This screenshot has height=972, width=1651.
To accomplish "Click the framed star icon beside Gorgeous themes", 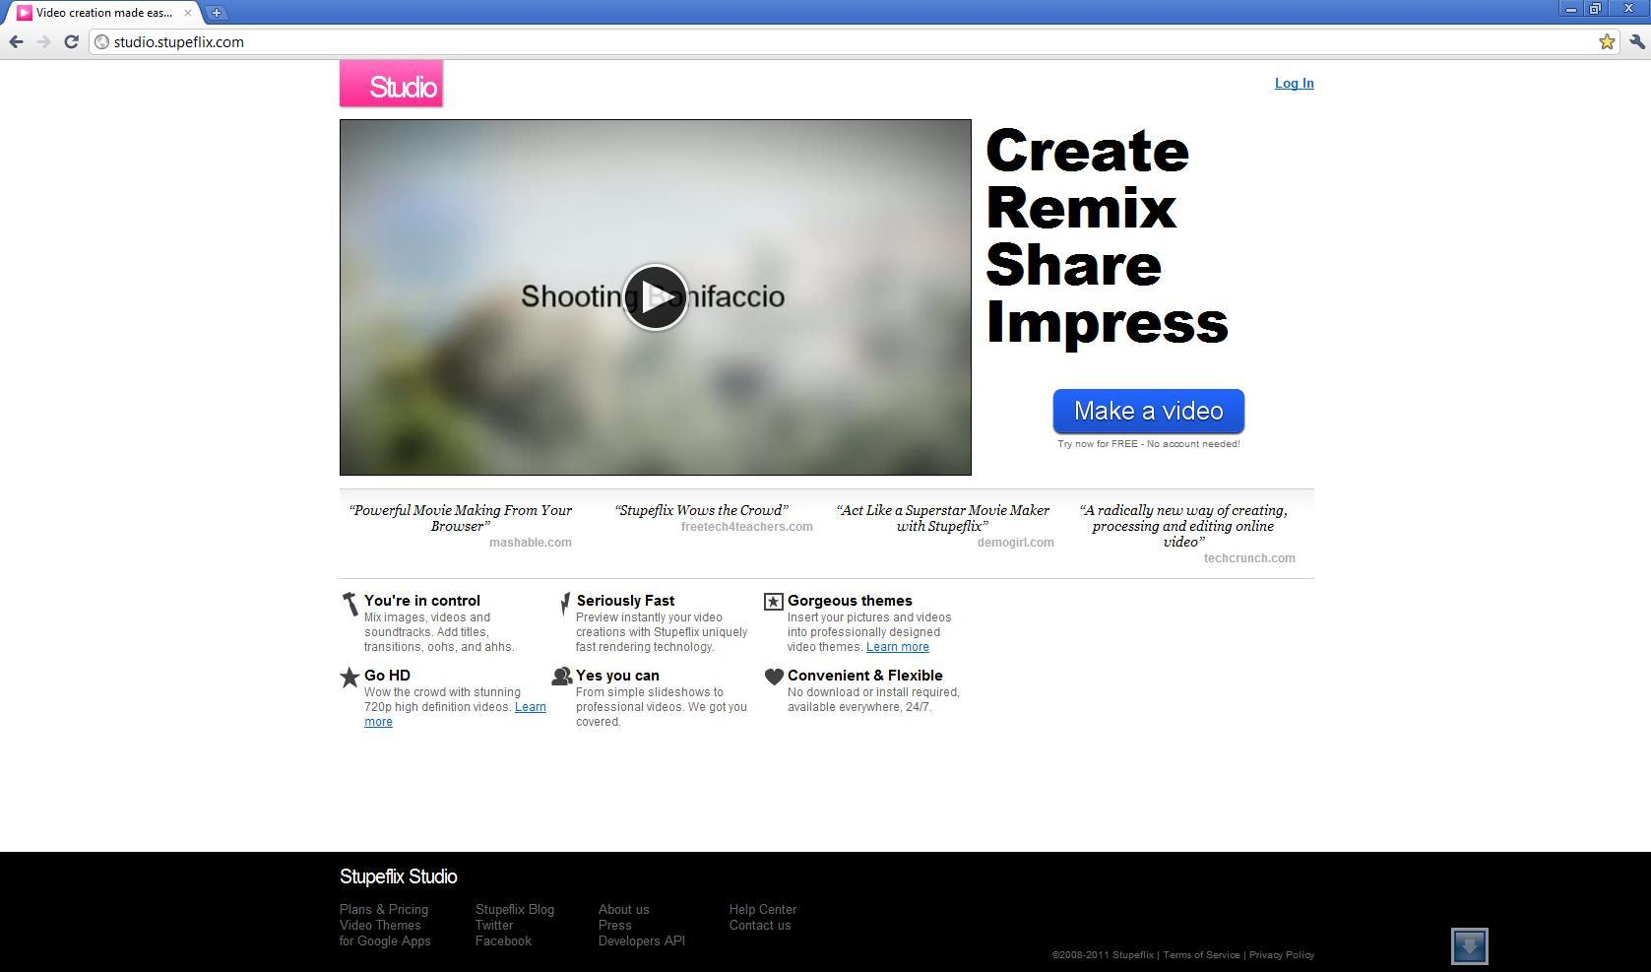I will [774, 602].
